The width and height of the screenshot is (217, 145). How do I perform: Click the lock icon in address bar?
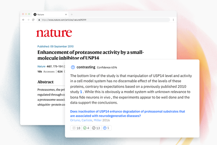39,20
